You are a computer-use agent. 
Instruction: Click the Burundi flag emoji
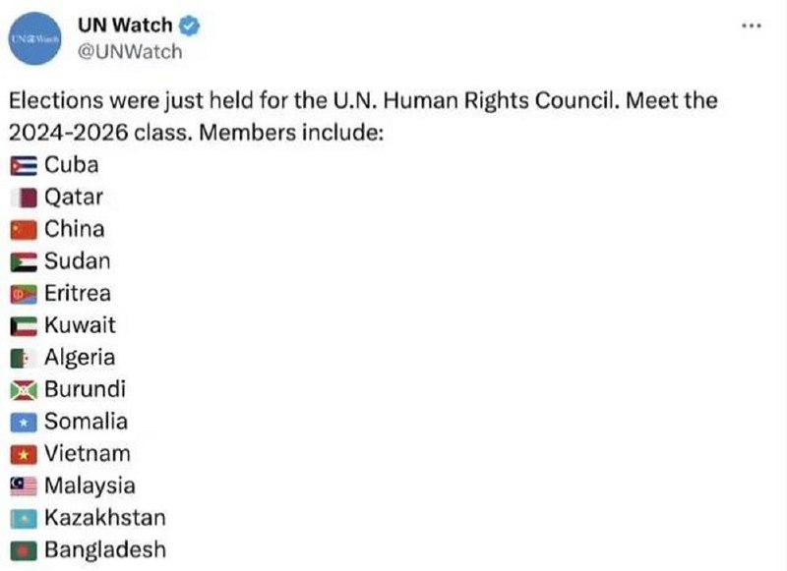24,390
